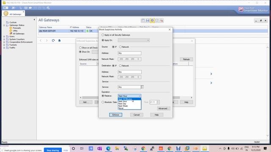Open Task View on taskbar
271x152 pixels.
coord(82,148)
